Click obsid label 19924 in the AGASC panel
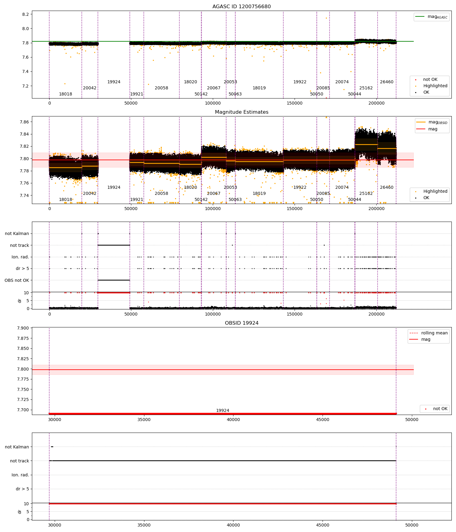The image size is (456, 532). (x=114, y=82)
